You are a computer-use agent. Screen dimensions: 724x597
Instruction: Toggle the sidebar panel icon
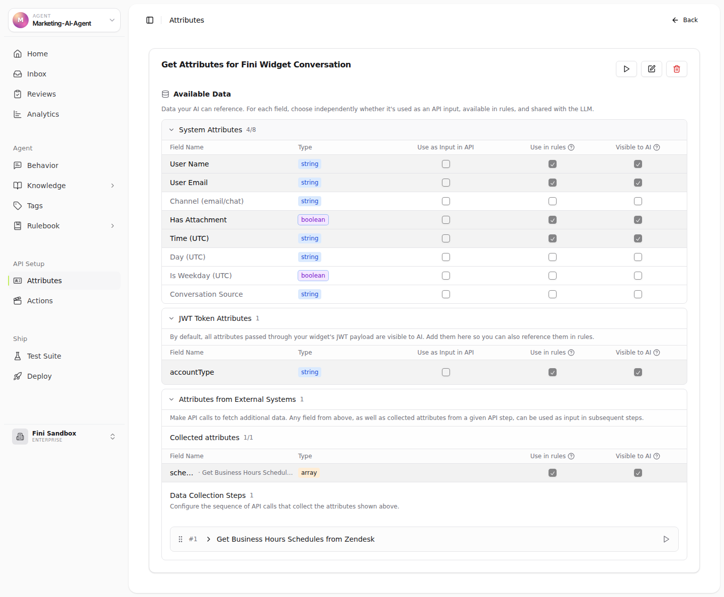pyautogui.click(x=150, y=20)
